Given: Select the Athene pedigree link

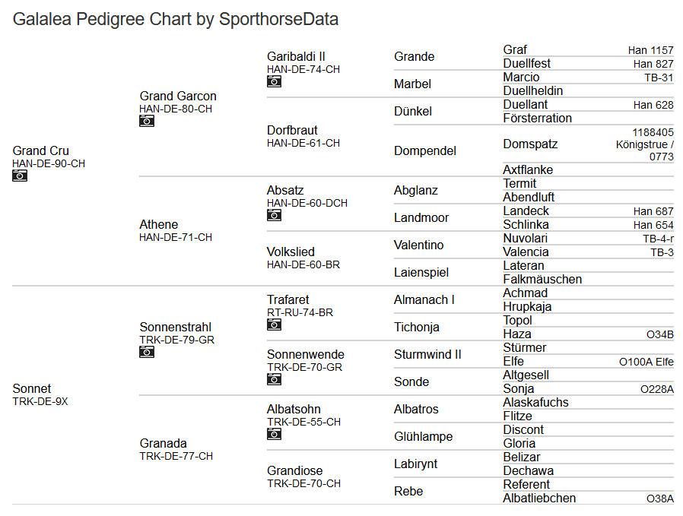Looking at the screenshot, I should (159, 225).
